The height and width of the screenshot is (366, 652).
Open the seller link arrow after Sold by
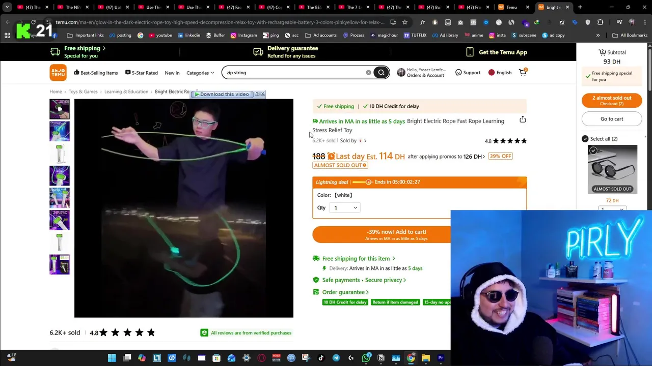[365, 141]
